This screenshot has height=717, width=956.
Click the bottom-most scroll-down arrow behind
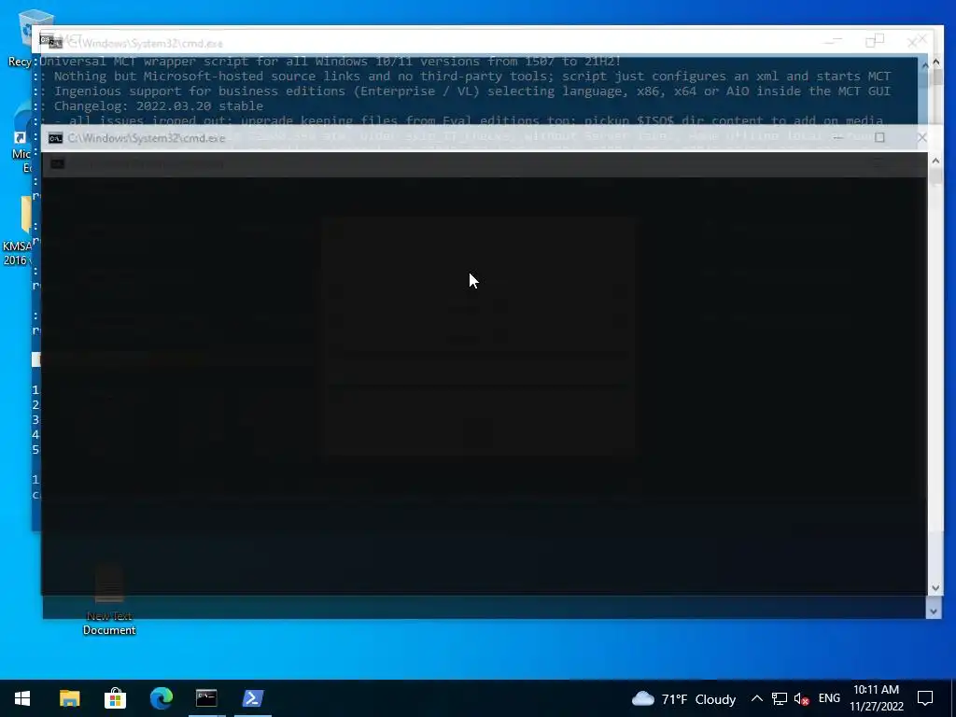[934, 611]
